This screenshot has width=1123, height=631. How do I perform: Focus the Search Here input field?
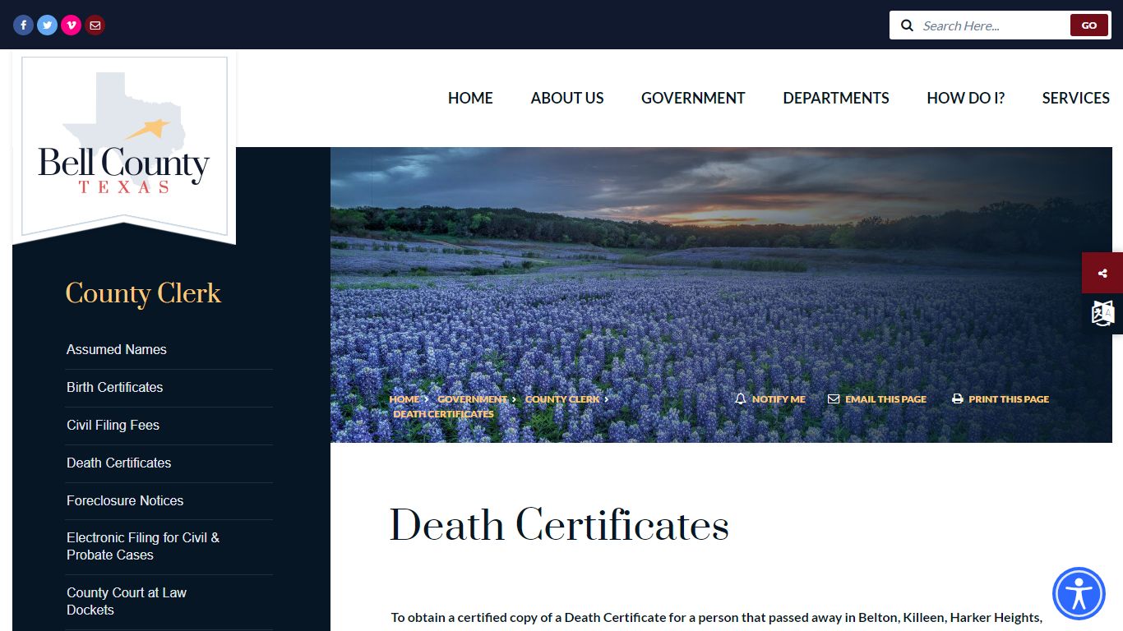(993, 25)
